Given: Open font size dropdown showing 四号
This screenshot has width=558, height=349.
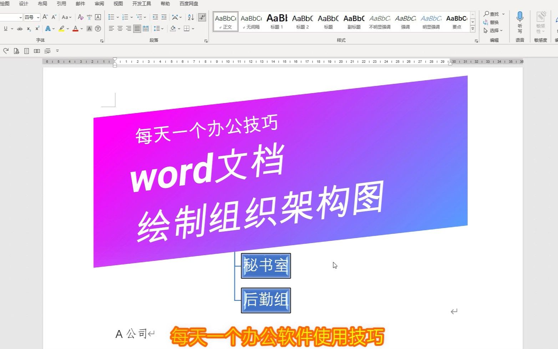Looking at the screenshot, I should (38, 17).
